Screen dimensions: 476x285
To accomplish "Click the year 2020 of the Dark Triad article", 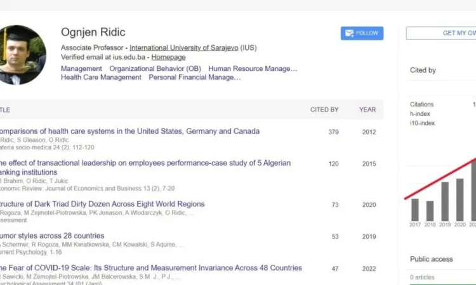I will [369, 205].
